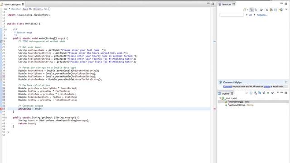Click Collapse All in Outline toolbar

tap(251, 93)
